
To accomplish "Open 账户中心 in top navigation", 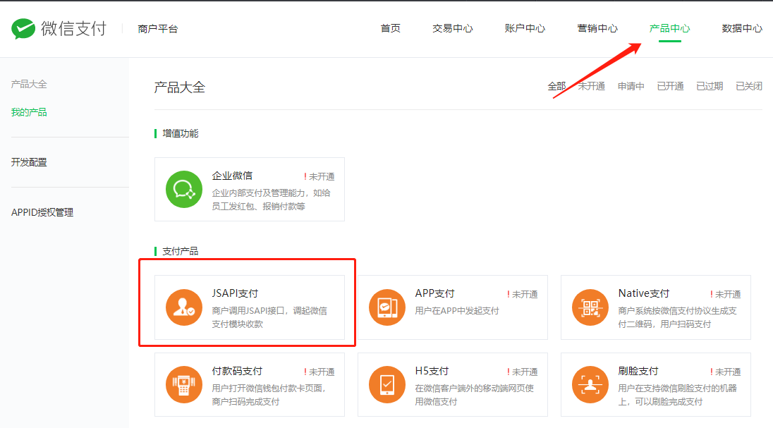I will (525, 29).
